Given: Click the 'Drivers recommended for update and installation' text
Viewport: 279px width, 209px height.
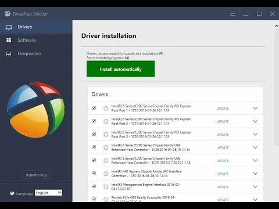Looking at the screenshot, I should click(125, 53).
